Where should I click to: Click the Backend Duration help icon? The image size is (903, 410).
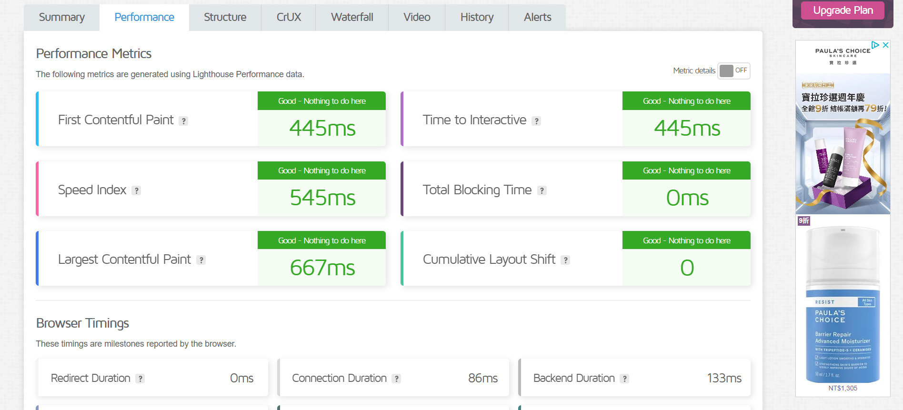click(624, 379)
